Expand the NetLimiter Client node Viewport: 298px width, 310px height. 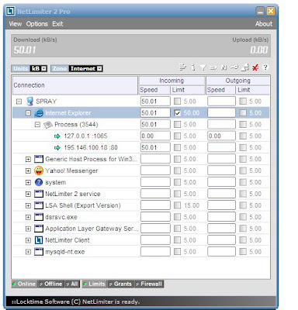click(28, 240)
